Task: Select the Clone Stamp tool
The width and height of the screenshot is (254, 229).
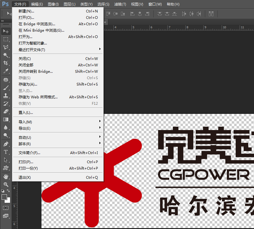Action: point(5,95)
